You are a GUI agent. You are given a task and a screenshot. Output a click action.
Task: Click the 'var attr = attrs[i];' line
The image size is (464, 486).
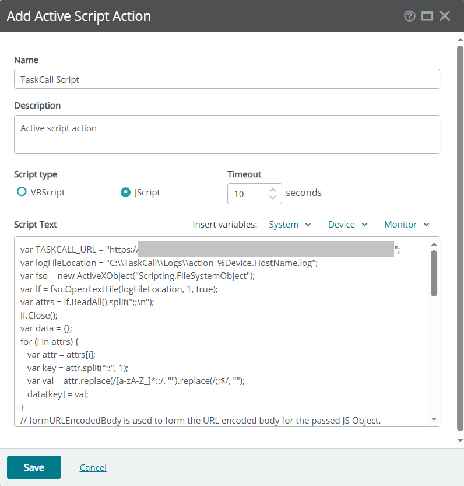click(x=61, y=355)
